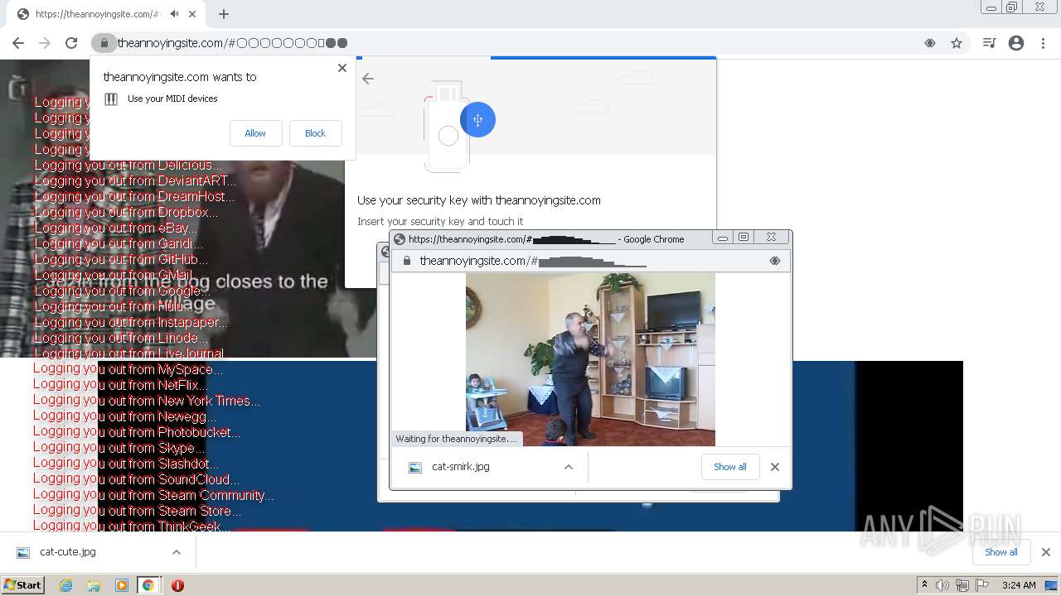Open the MIDI devices indicator in the address bar
This screenshot has width=1061, height=596.
(x=930, y=43)
